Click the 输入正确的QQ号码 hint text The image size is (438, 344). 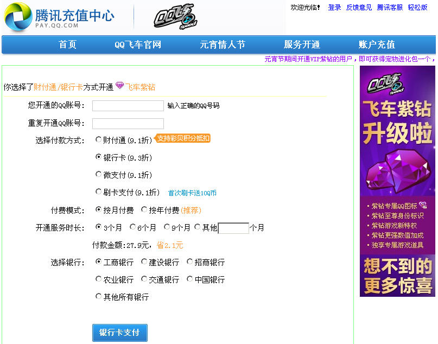pyautogui.click(x=193, y=106)
